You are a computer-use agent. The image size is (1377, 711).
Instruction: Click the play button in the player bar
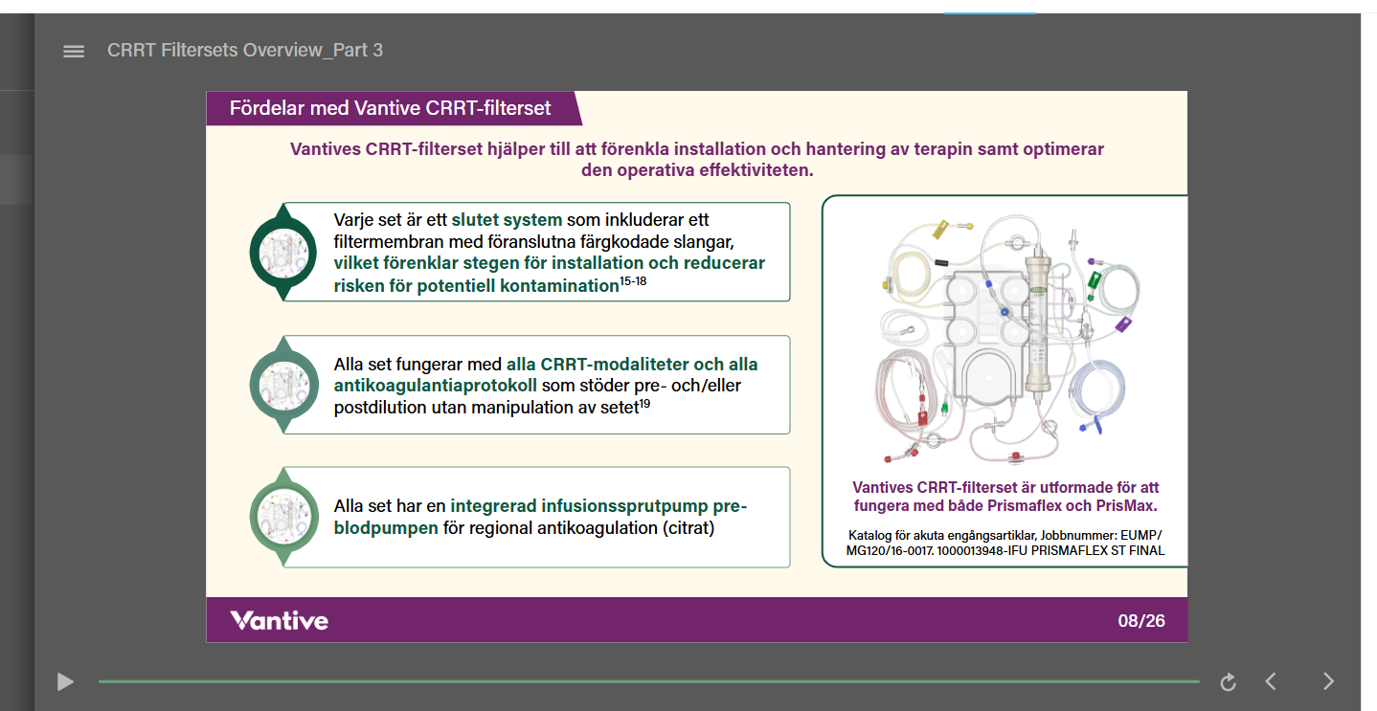point(65,681)
